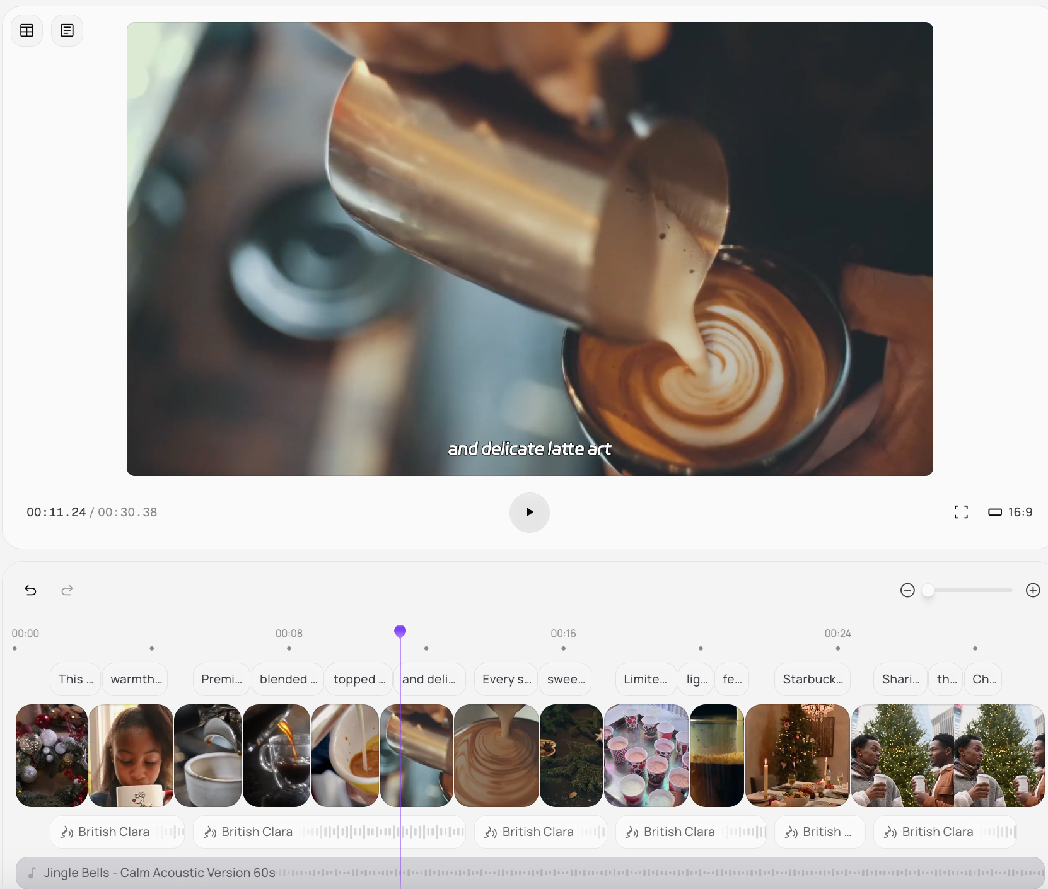This screenshot has width=1048, height=889.
Task: Open the script text view icon
Action: 67,30
